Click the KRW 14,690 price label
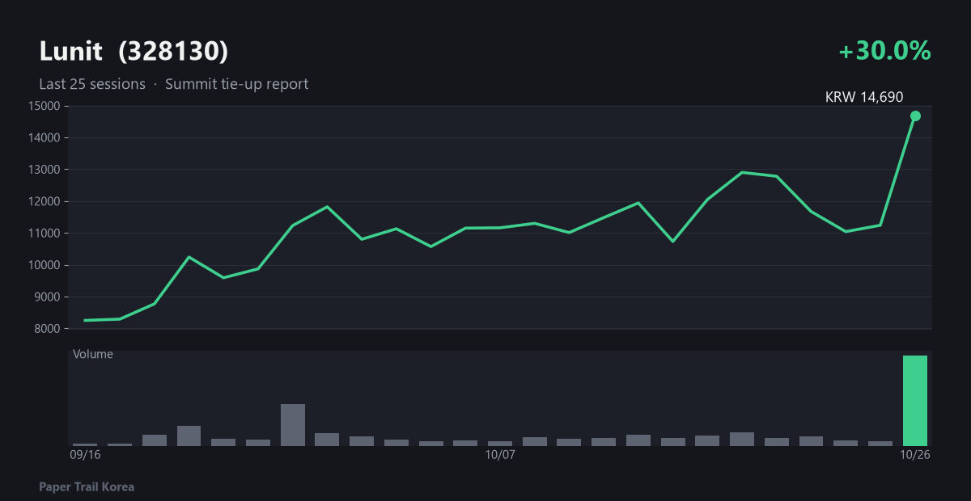Viewport: 971px width, 501px height. (864, 97)
